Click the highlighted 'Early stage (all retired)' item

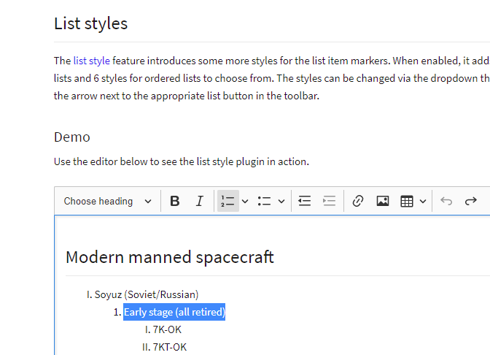tap(174, 312)
